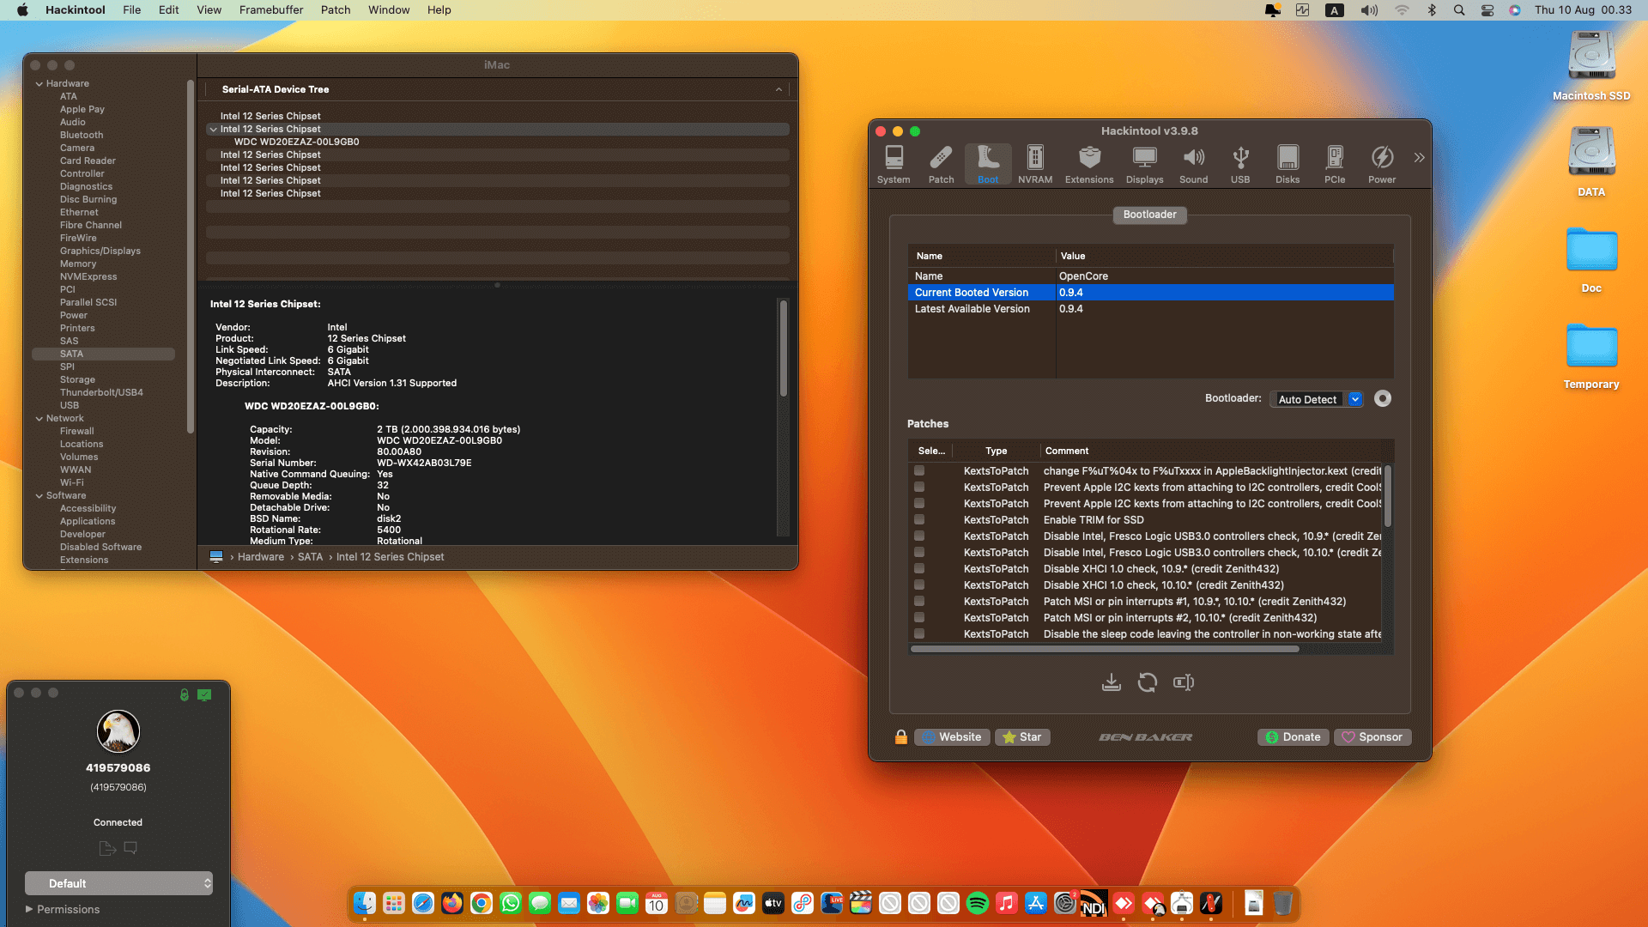Select Graphics/Displays in hardware sidebar
Image resolution: width=1648 pixels, height=927 pixels.
pyautogui.click(x=100, y=251)
